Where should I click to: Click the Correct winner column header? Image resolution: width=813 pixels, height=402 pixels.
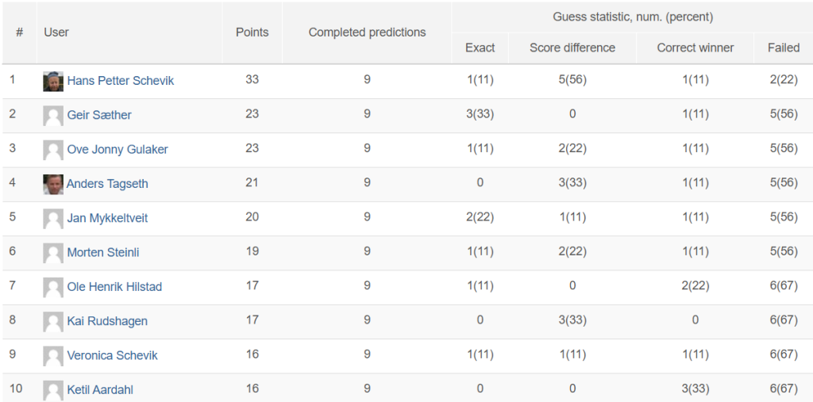pos(695,48)
